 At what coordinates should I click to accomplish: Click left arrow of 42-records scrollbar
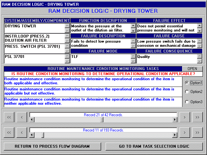point(32,120)
